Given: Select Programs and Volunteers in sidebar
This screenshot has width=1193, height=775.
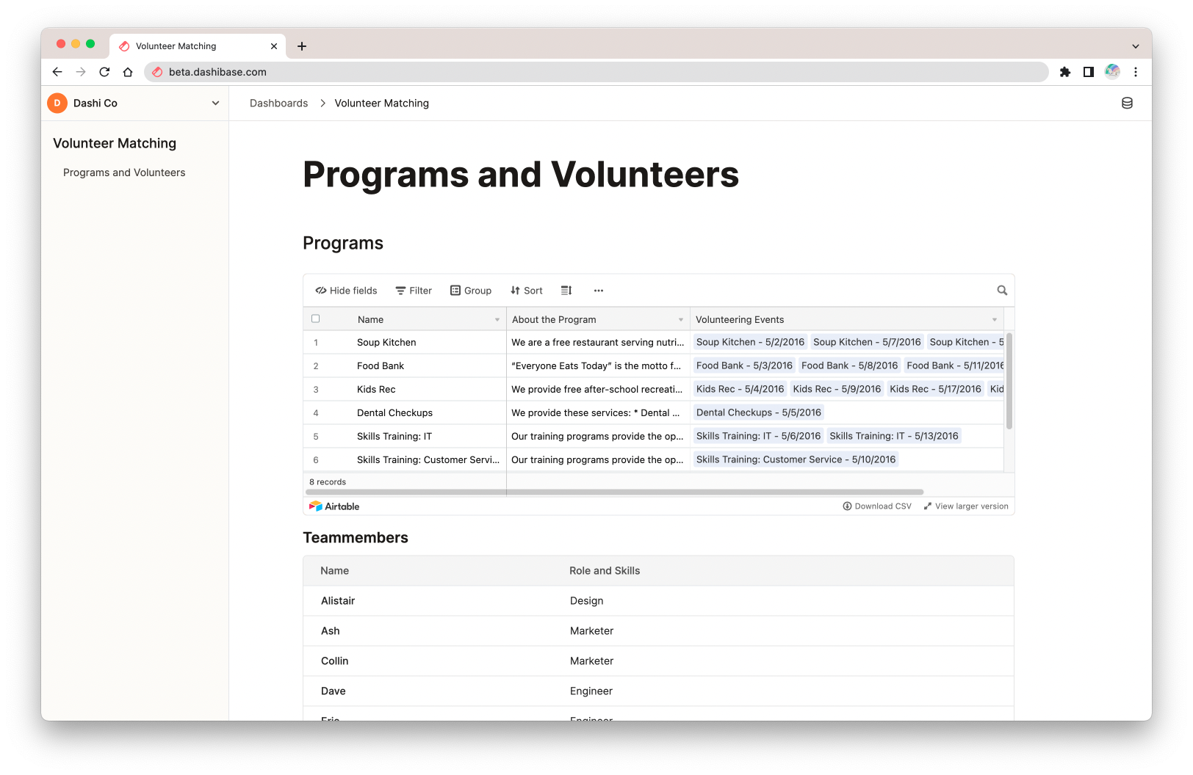Looking at the screenshot, I should 124,172.
